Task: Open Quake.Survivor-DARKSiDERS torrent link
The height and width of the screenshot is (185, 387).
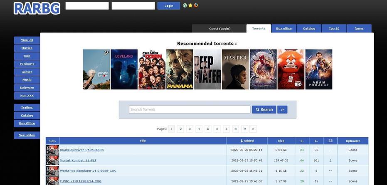Action: pyautogui.click(x=82, y=150)
